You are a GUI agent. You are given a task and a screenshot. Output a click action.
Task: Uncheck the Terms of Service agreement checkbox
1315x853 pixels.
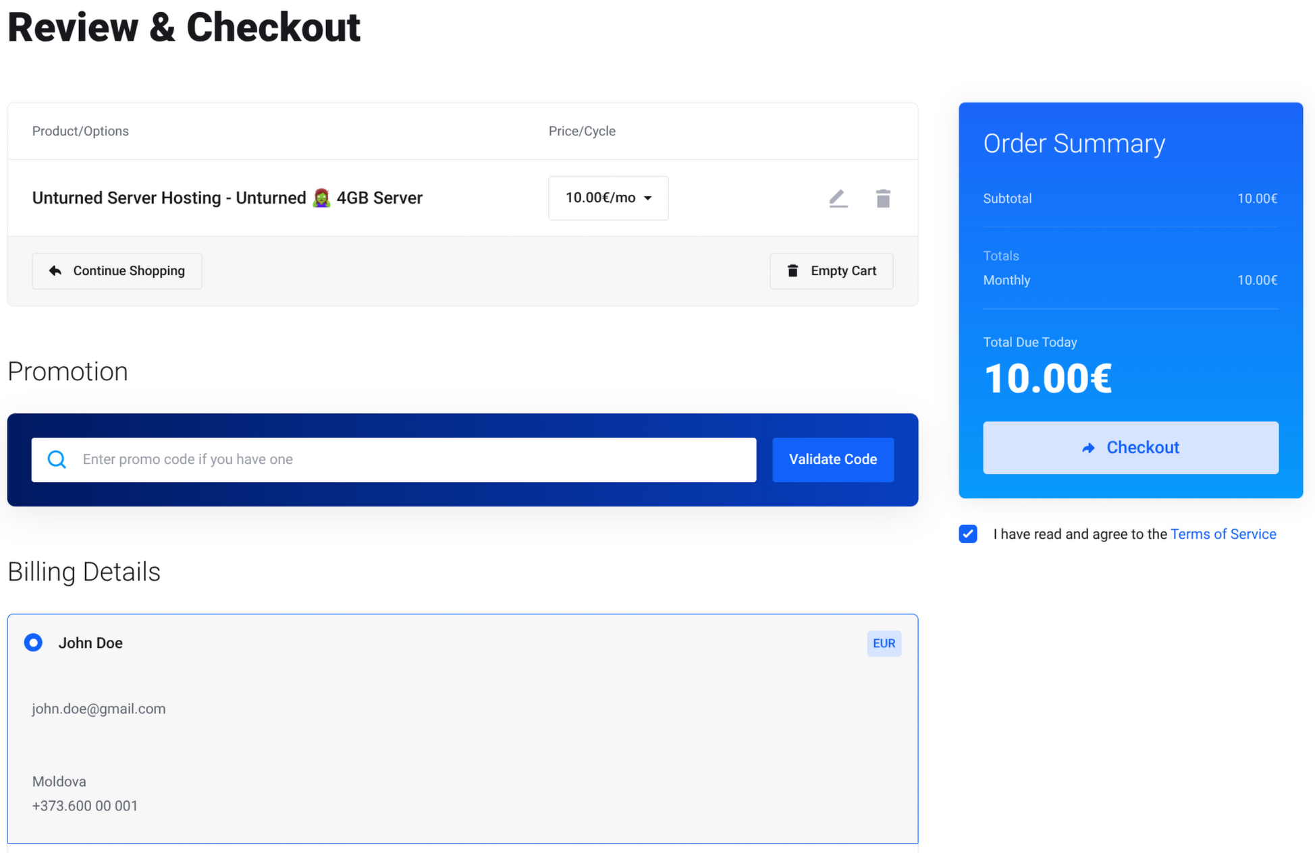[968, 534]
